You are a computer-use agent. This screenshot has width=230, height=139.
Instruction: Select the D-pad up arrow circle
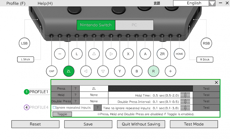[x=94, y=54]
